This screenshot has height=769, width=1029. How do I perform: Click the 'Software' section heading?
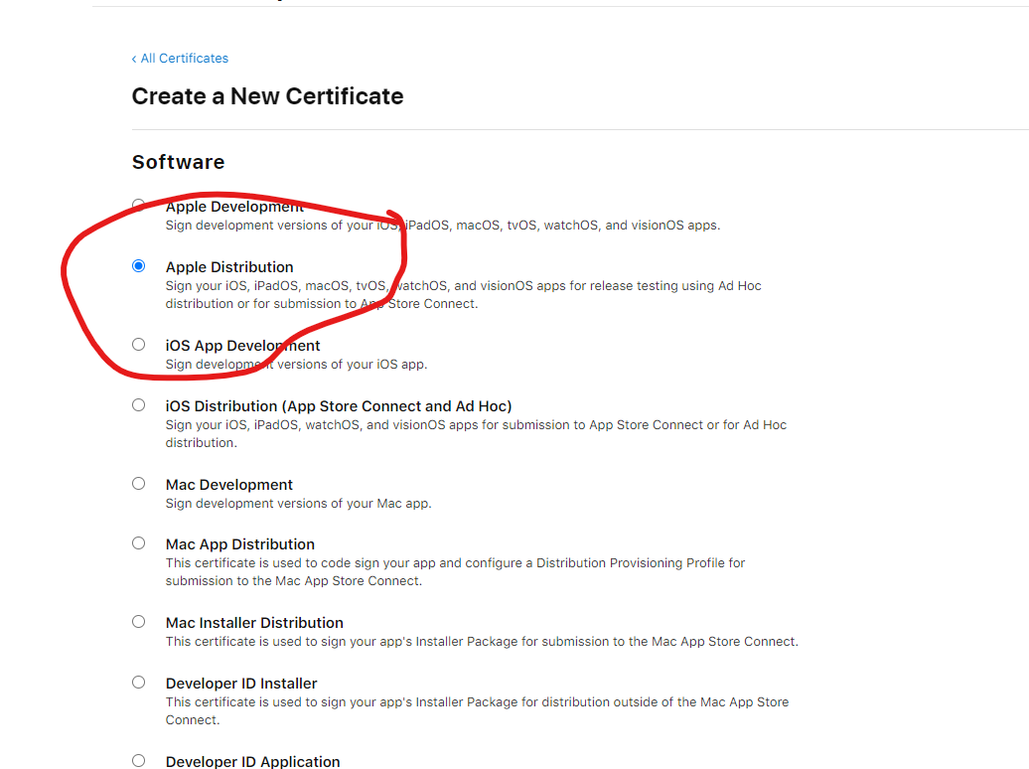179,162
